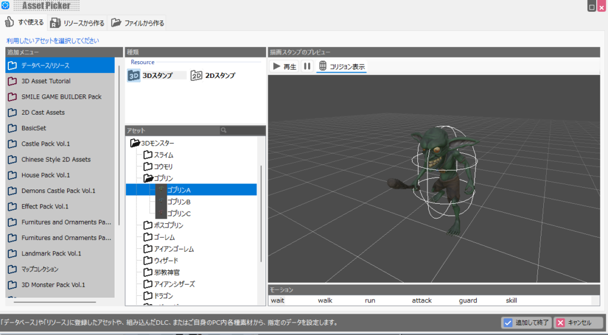The image size is (608, 335).
Task: Open the Effect Pack Vol.1 item
Action: pos(45,207)
